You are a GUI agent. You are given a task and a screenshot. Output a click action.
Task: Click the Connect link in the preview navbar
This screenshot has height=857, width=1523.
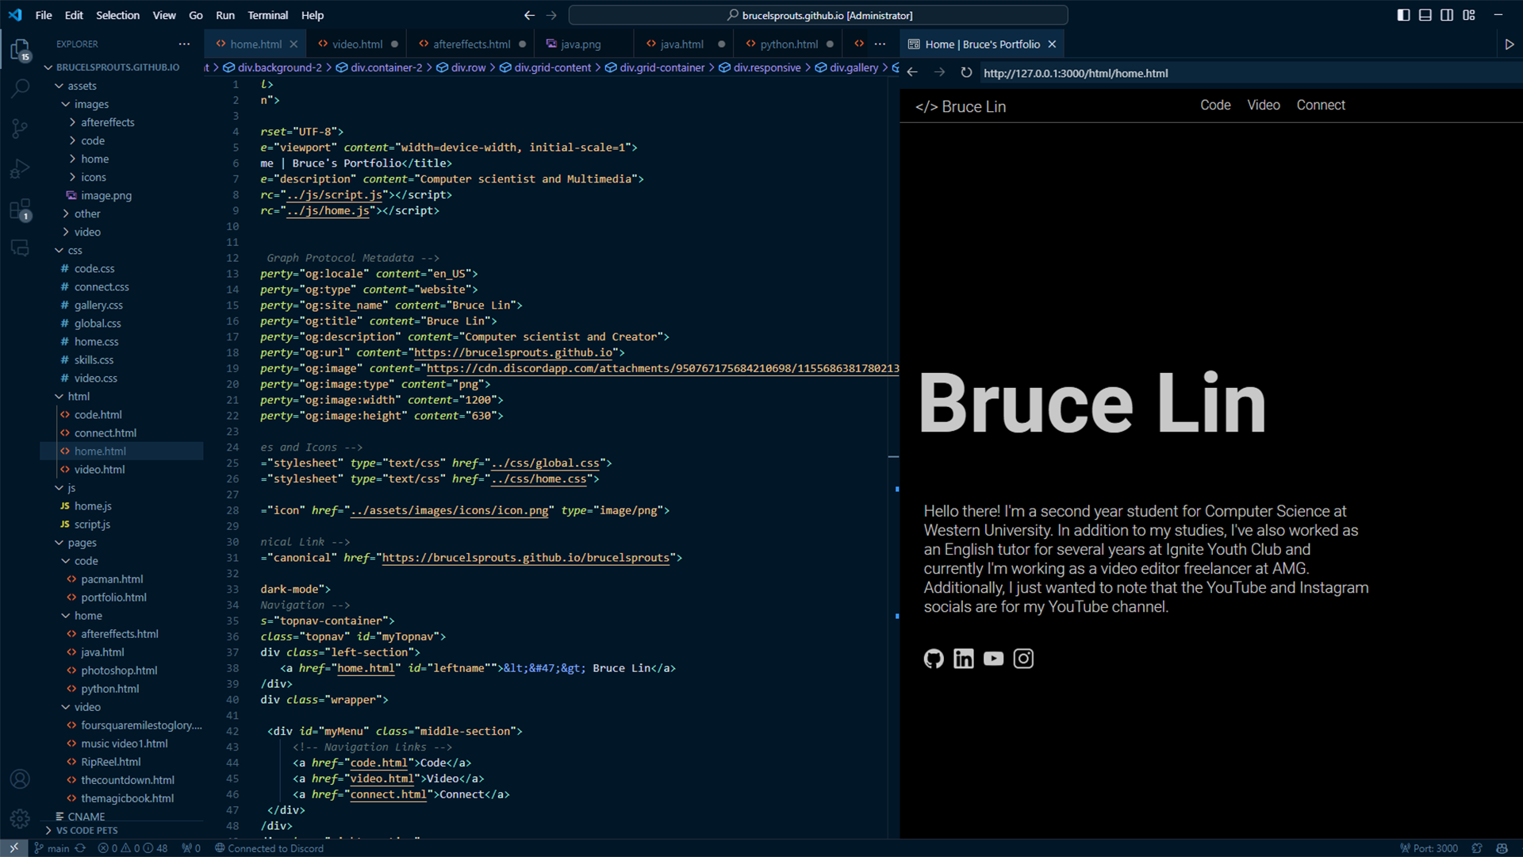pyautogui.click(x=1320, y=104)
